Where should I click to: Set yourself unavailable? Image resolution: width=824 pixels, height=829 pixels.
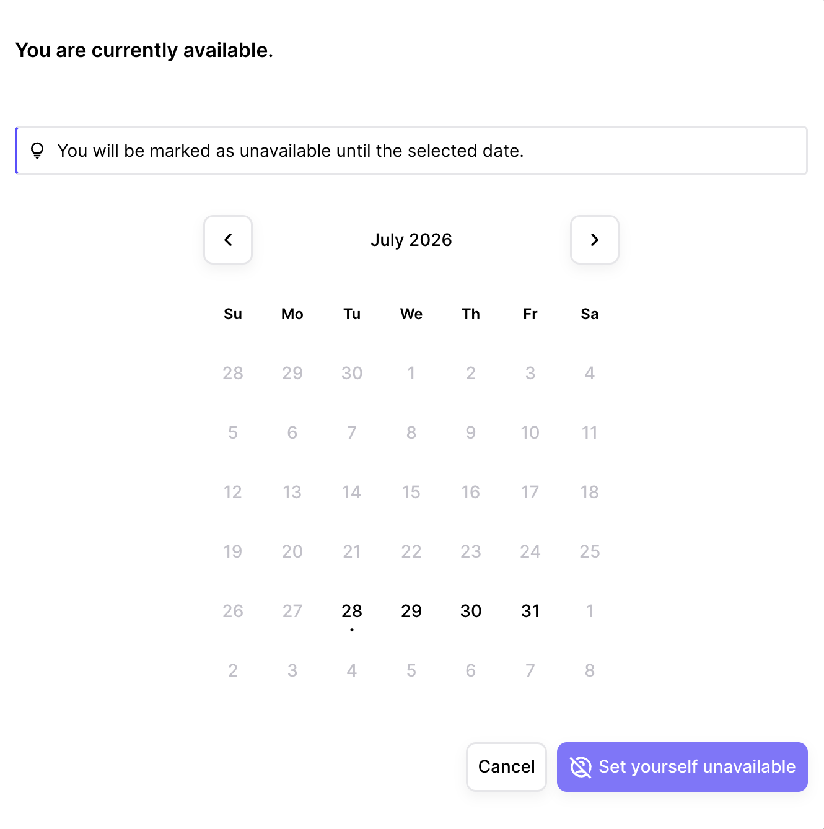pos(682,767)
